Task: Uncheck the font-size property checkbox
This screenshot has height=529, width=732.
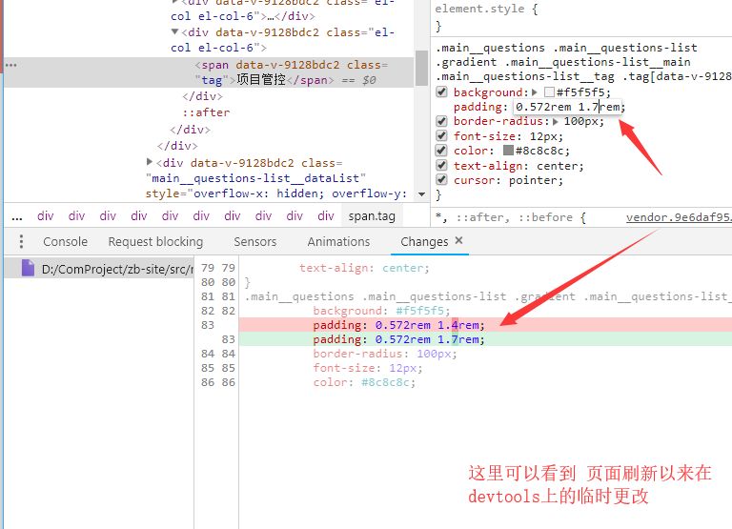Action: [x=441, y=135]
